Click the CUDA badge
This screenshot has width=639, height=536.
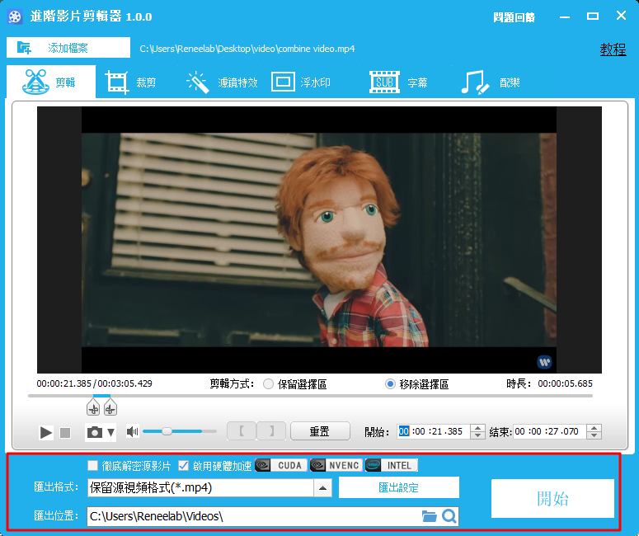click(281, 465)
